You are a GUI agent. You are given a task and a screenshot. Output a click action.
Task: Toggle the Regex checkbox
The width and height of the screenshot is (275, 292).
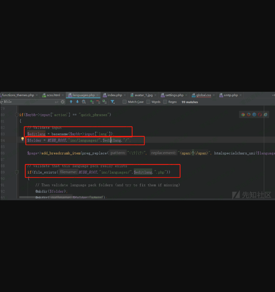click(x=165, y=102)
